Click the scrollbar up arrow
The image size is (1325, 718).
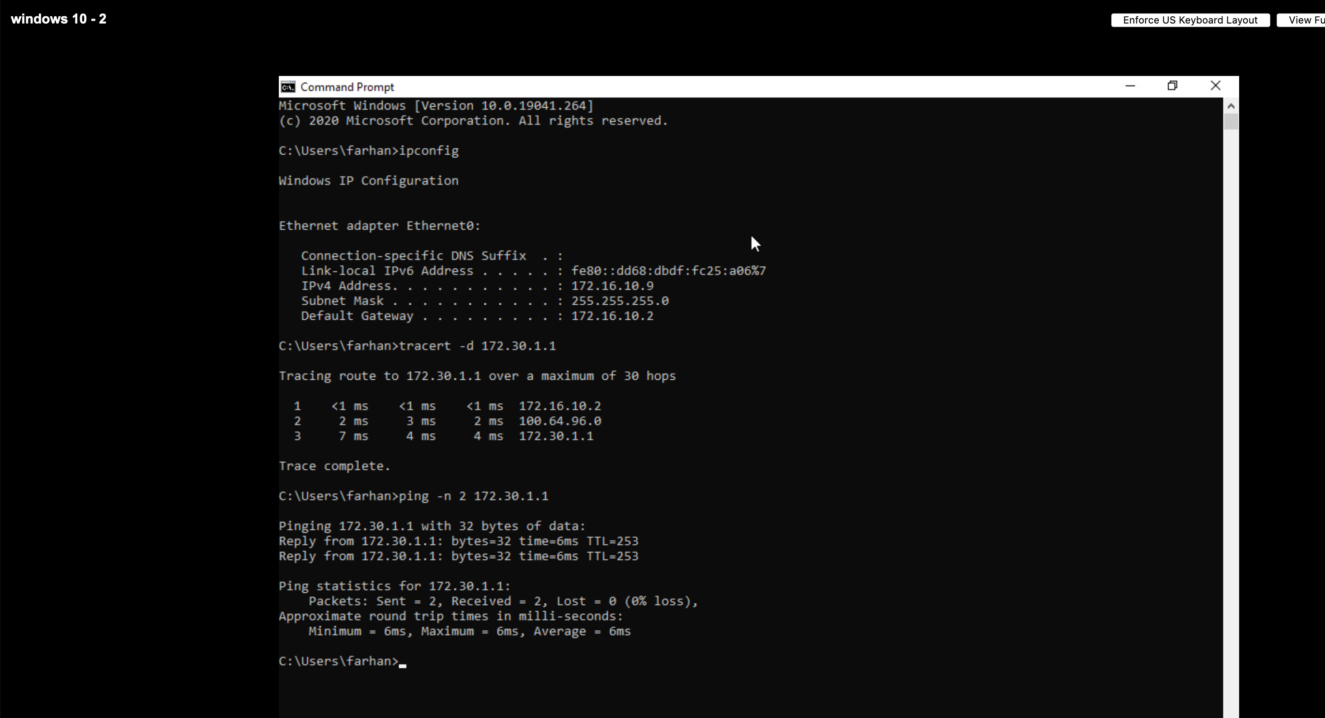pyautogui.click(x=1231, y=106)
